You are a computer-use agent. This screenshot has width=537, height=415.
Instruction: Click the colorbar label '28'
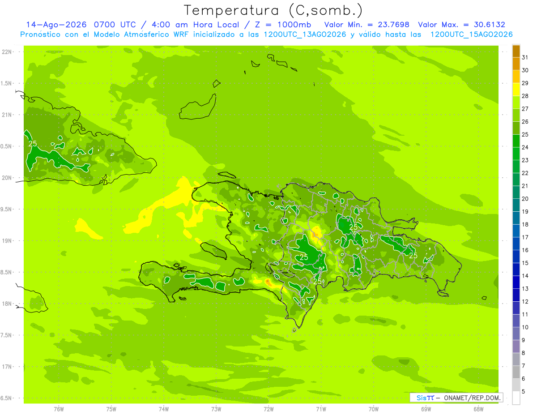point(525,96)
